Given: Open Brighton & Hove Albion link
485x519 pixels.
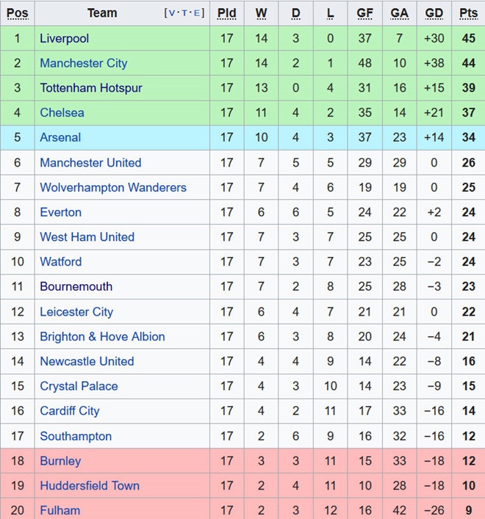Looking at the screenshot, I should point(102,337).
